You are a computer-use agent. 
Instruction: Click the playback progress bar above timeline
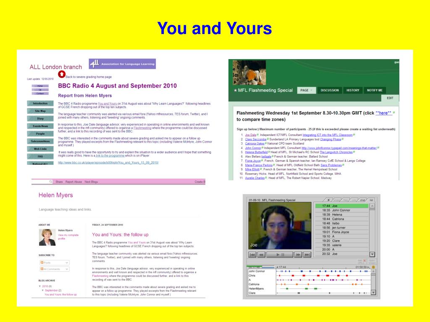click(x=260, y=267)
